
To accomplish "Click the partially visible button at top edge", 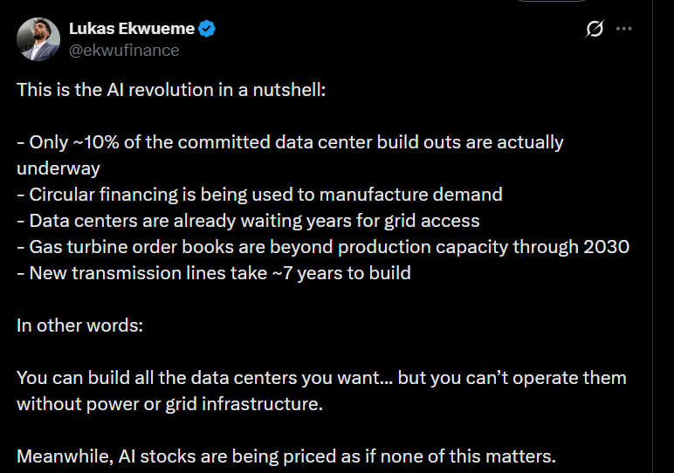I will 544,2.
